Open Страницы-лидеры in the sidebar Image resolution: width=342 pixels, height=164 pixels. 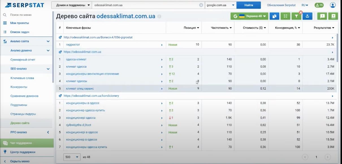[x=23, y=114]
